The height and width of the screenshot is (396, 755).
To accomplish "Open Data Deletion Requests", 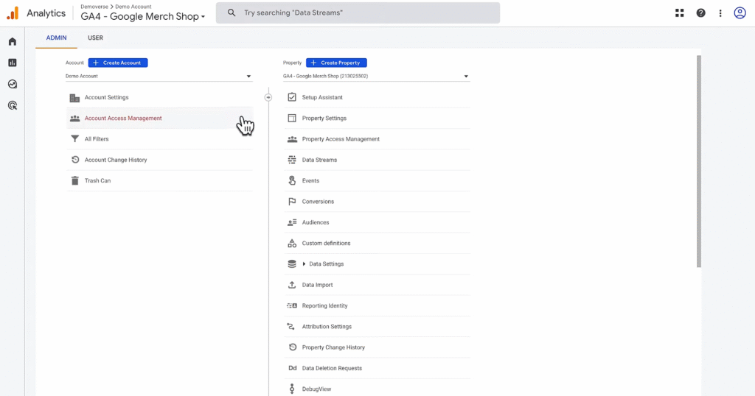I will click(x=377, y=368).
